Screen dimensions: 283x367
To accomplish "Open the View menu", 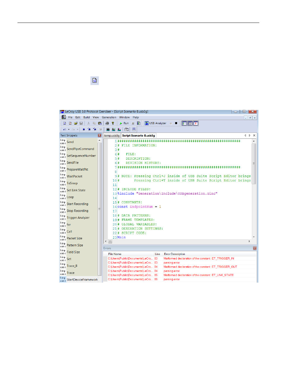I will coord(96,117).
